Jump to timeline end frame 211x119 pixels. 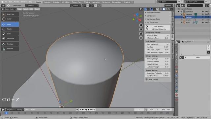coord(94,110)
